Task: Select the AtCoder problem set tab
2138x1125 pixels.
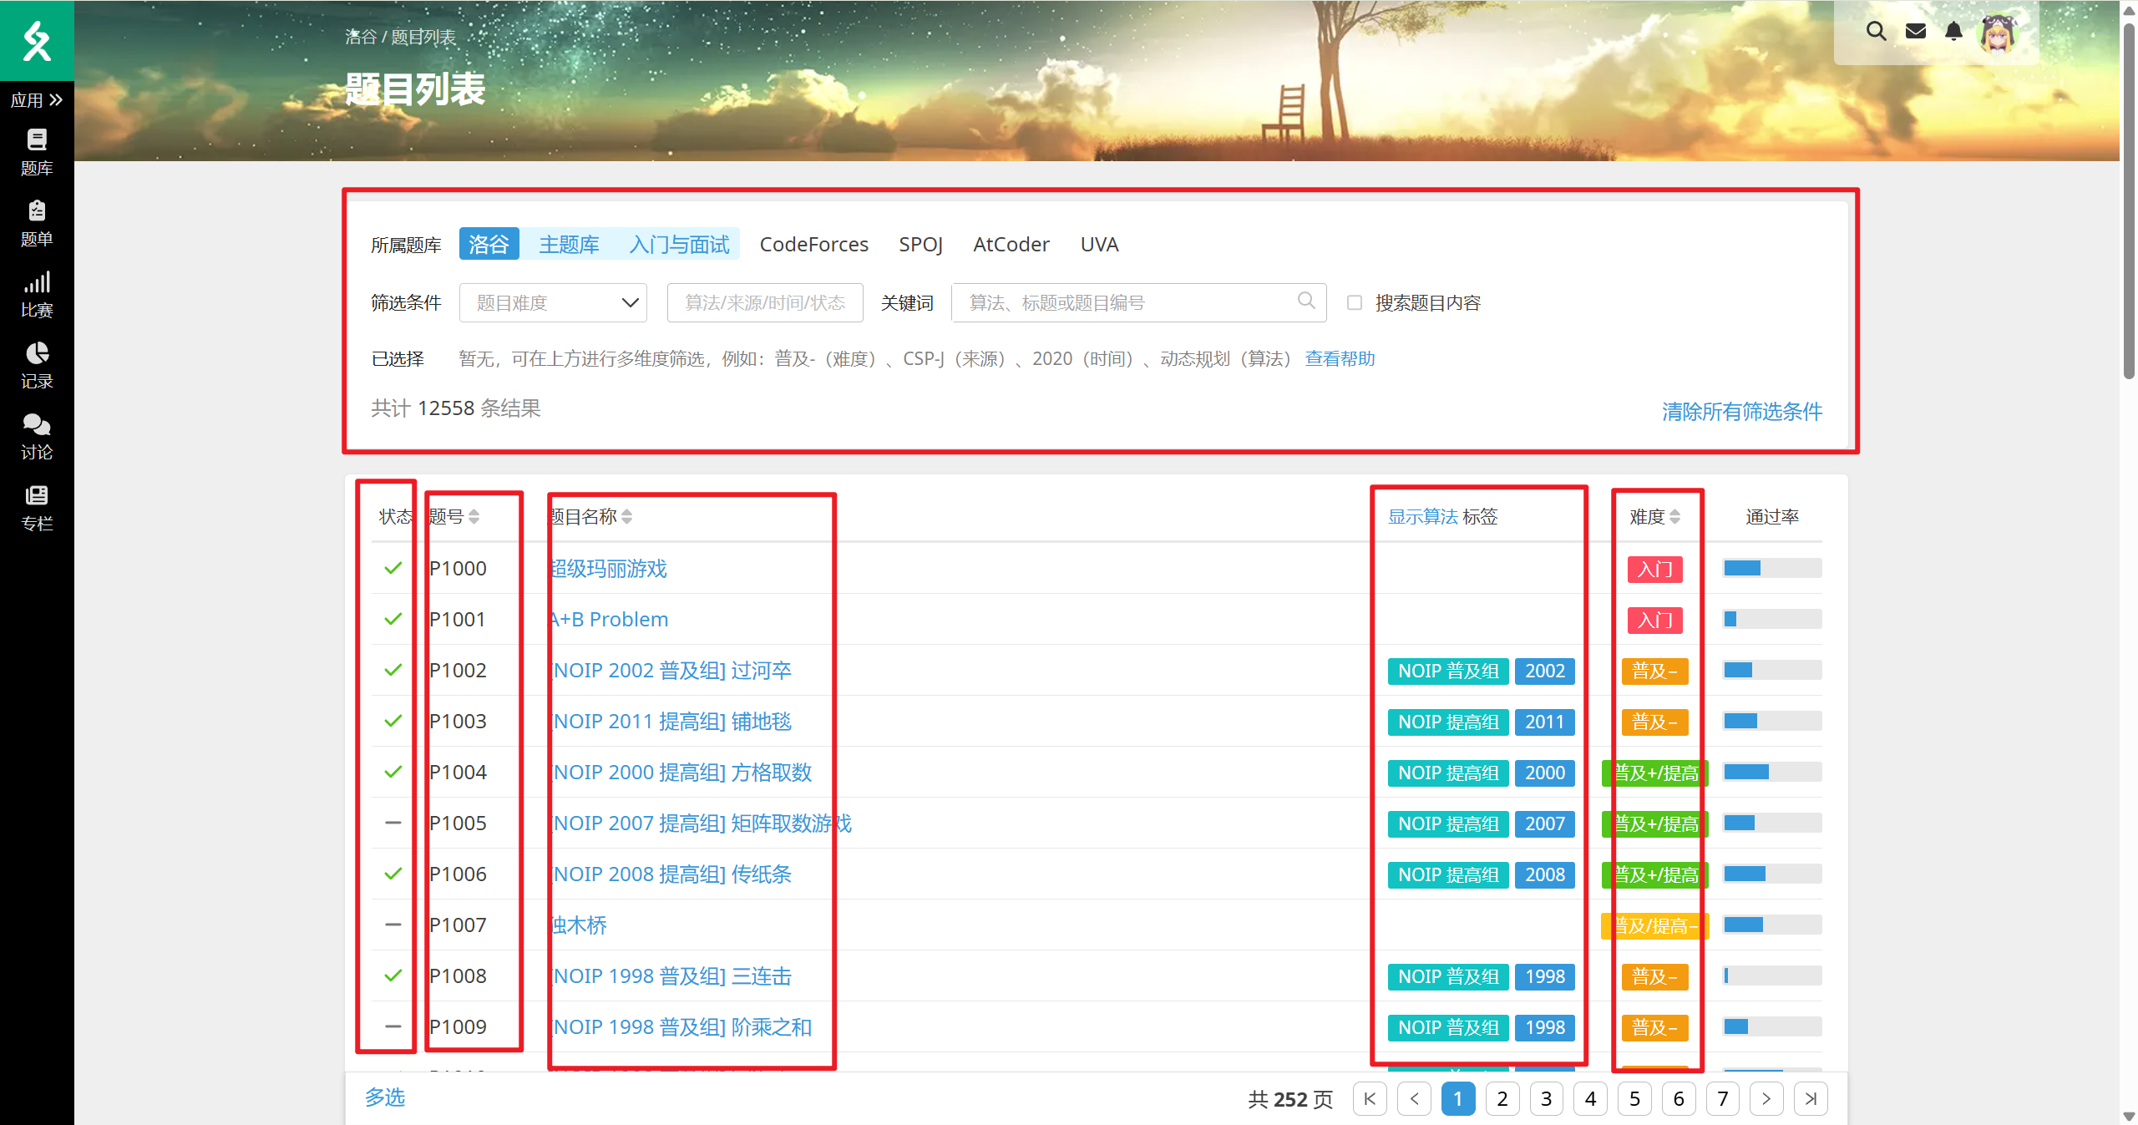Action: [x=1011, y=245]
